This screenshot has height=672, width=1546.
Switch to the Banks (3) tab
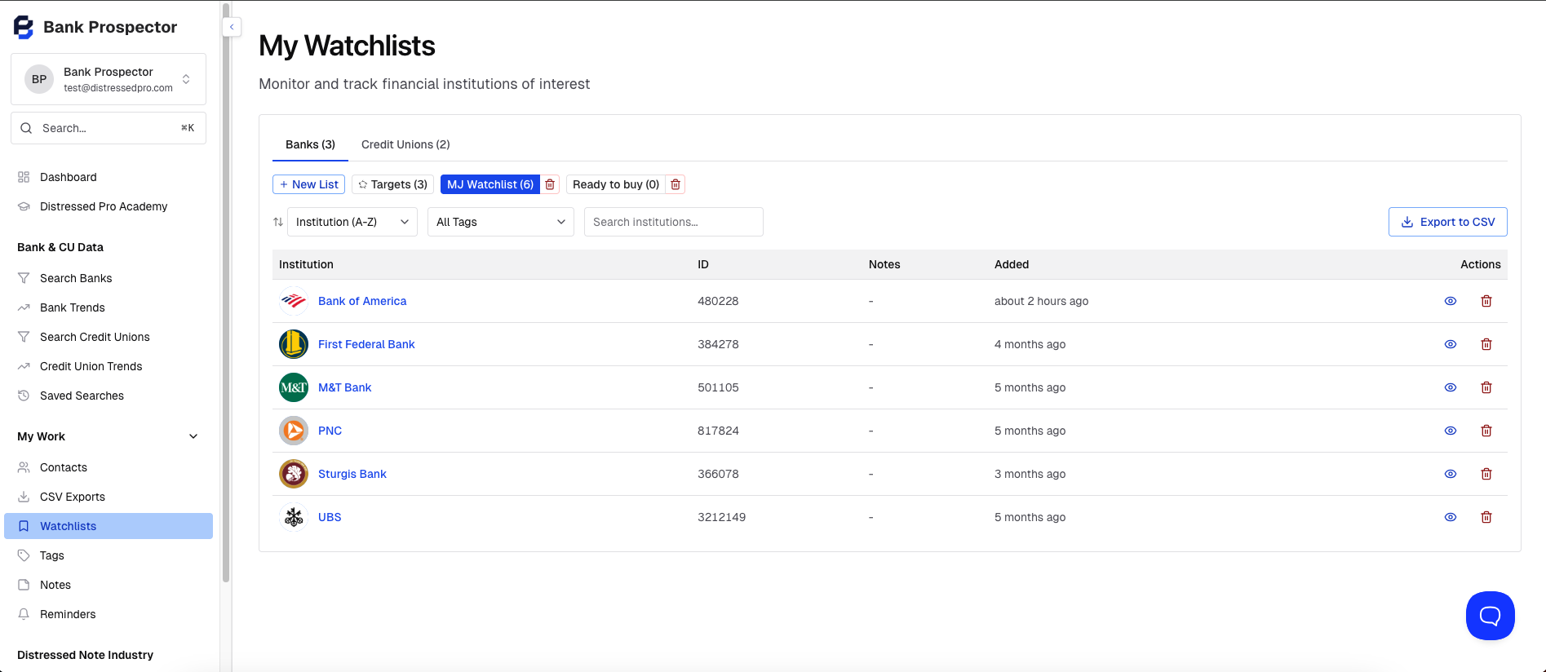(x=310, y=144)
